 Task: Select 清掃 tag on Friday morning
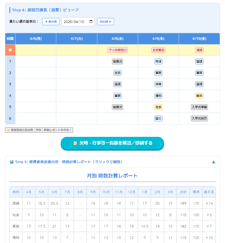199,50
